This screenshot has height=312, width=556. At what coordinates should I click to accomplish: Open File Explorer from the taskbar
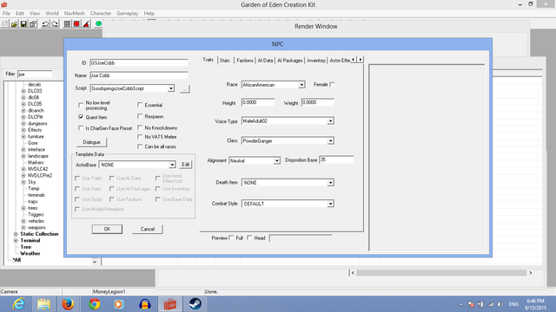click(44, 304)
